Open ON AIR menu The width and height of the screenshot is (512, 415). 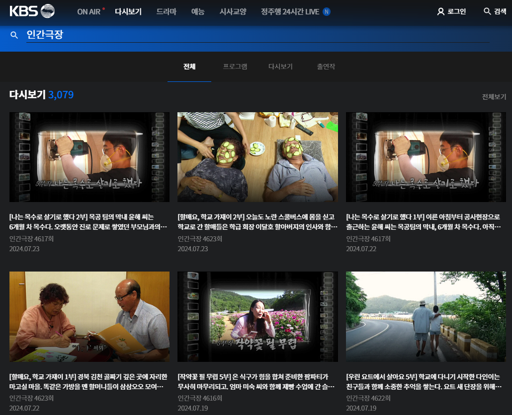(x=89, y=12)
